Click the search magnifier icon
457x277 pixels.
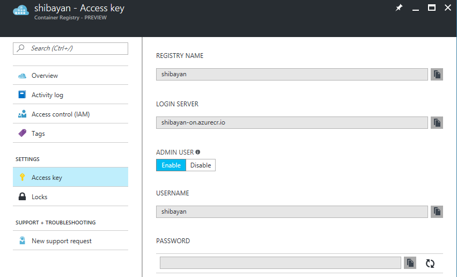tap(20, 48)
